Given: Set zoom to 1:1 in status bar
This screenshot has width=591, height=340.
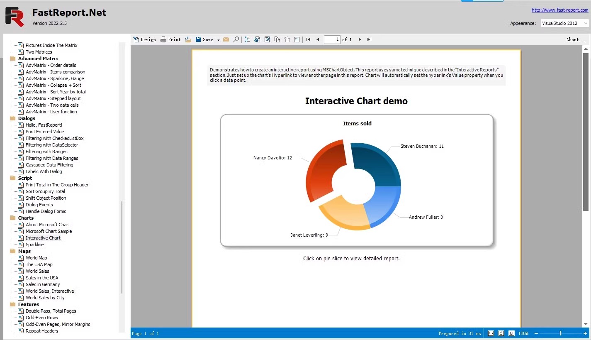Looking at the screenshot, I should (x=511, y=333).
